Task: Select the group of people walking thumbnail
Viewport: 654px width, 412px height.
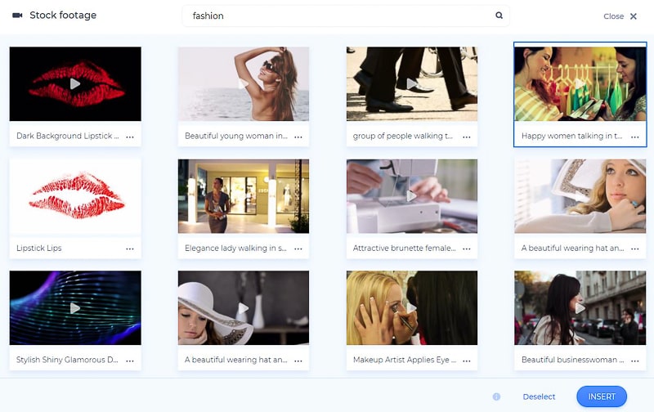Action: click(x=411, y=83)
